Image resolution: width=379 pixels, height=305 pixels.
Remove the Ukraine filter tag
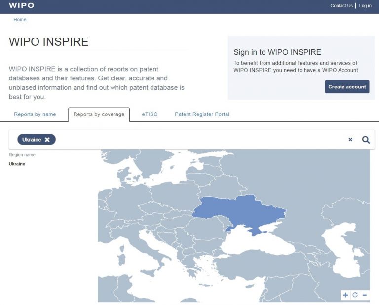pos(47,140)
